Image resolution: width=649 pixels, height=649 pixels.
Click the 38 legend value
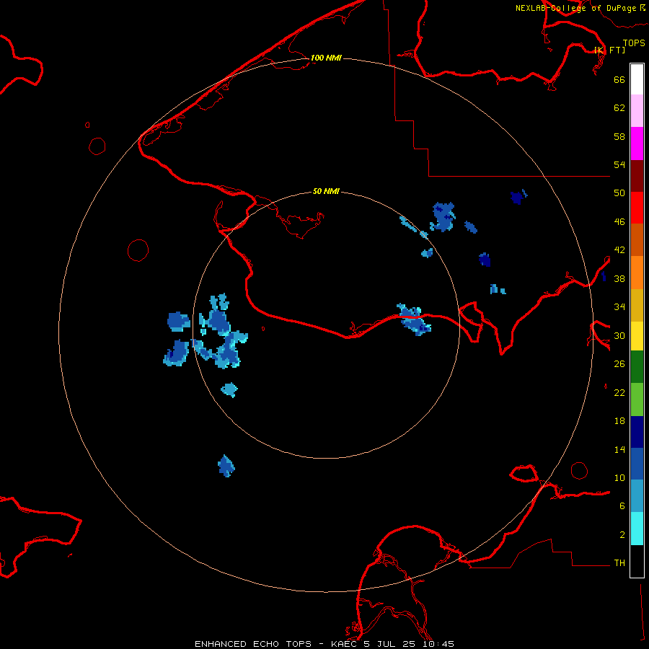point(619,278)
